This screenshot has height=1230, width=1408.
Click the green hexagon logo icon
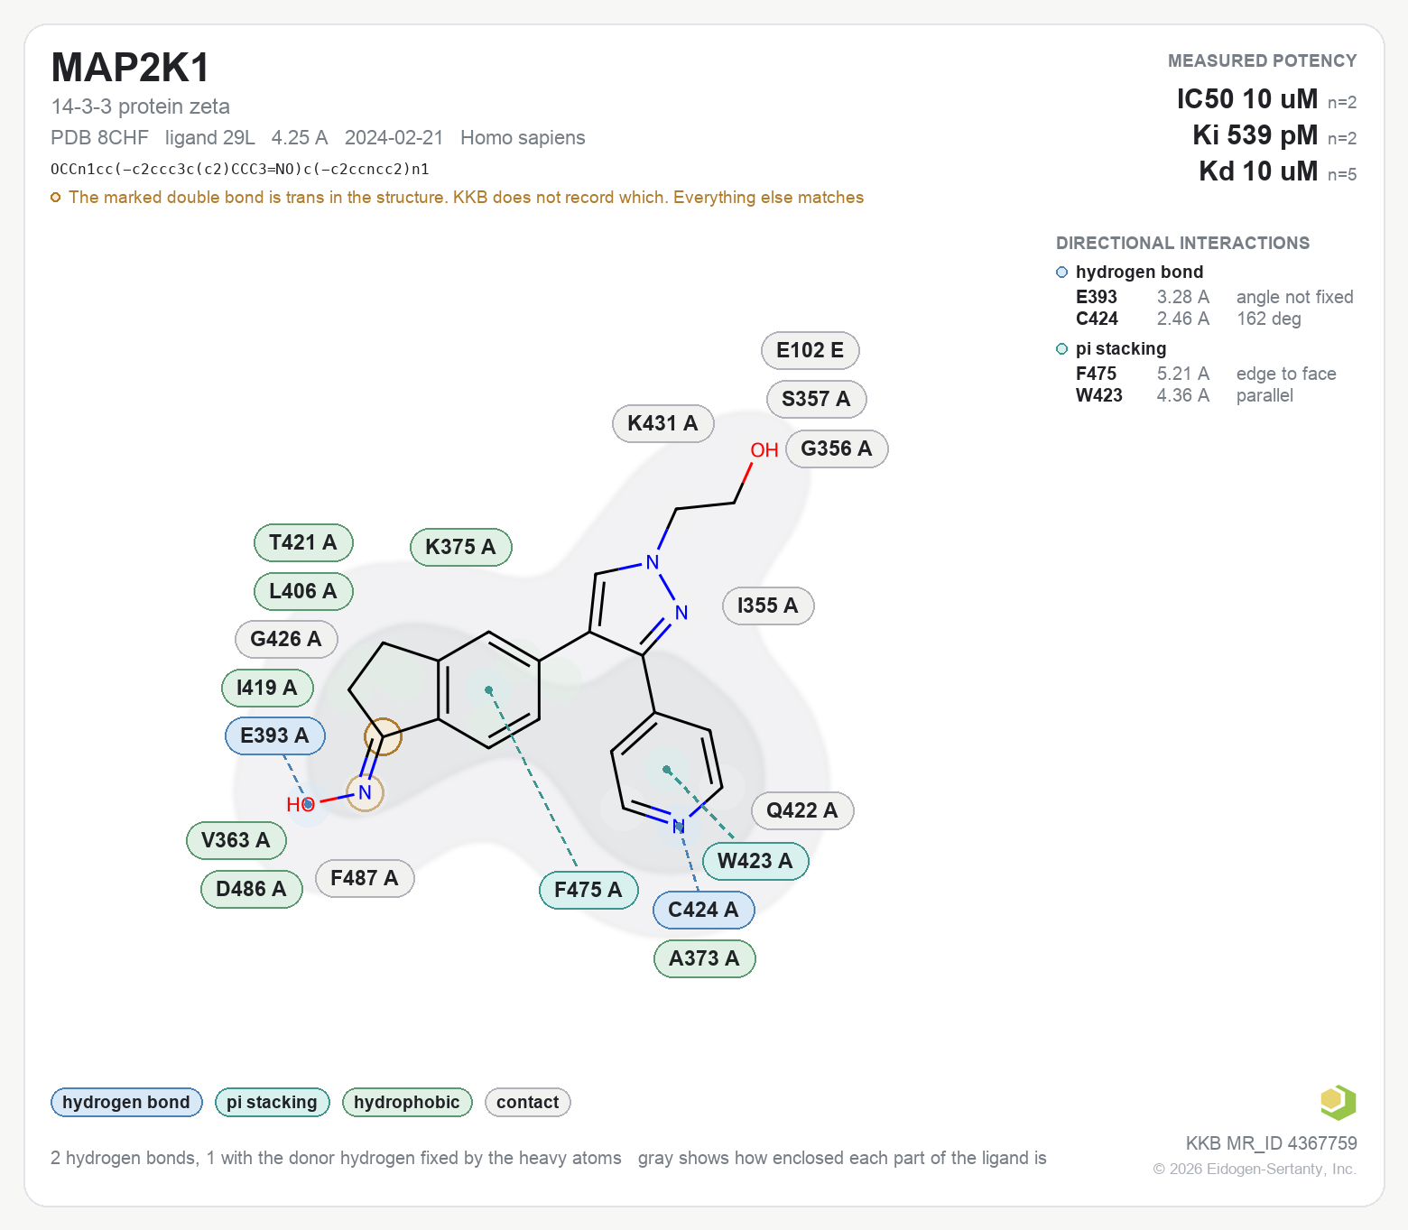(1338, 1102)
